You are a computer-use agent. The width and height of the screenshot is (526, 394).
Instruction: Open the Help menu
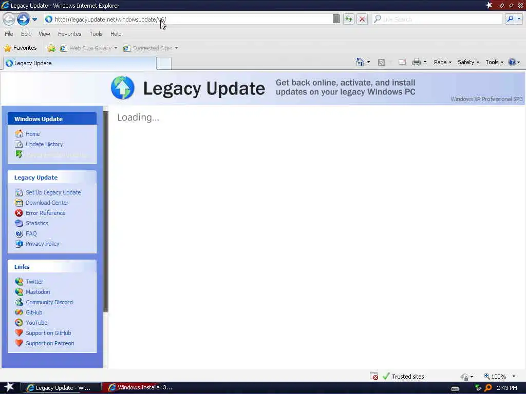(116, 34)
